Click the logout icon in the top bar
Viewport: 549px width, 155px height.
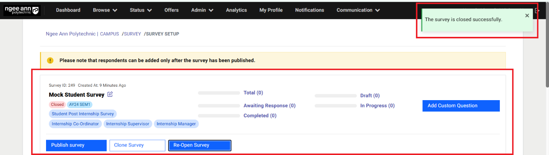pos(537,10)
